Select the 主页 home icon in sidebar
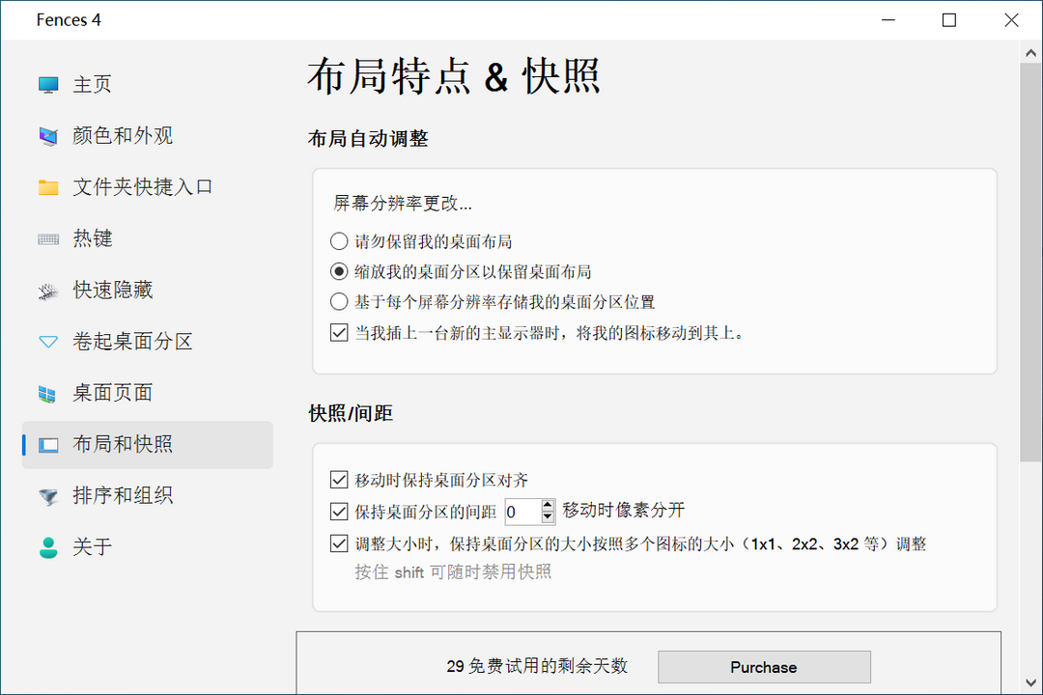1043x695 pixels. 47,84
